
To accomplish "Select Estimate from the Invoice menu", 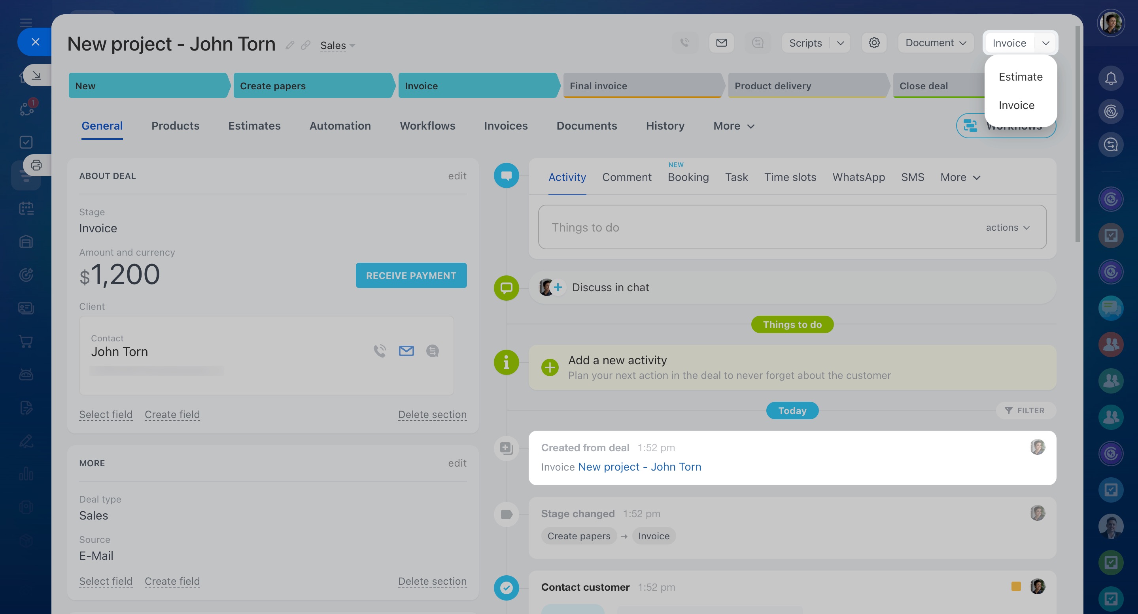I will tap(1020, 77).
